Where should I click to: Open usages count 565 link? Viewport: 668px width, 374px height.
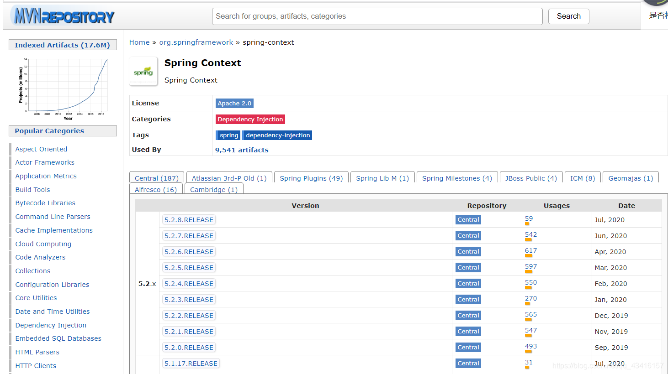[x=531, y=314]
